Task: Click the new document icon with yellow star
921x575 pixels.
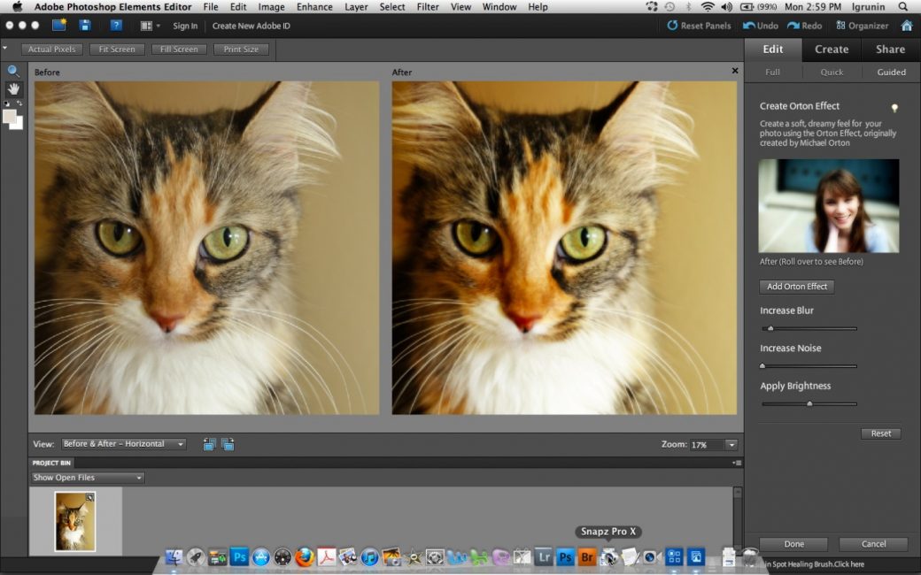Action: [58, 26]
